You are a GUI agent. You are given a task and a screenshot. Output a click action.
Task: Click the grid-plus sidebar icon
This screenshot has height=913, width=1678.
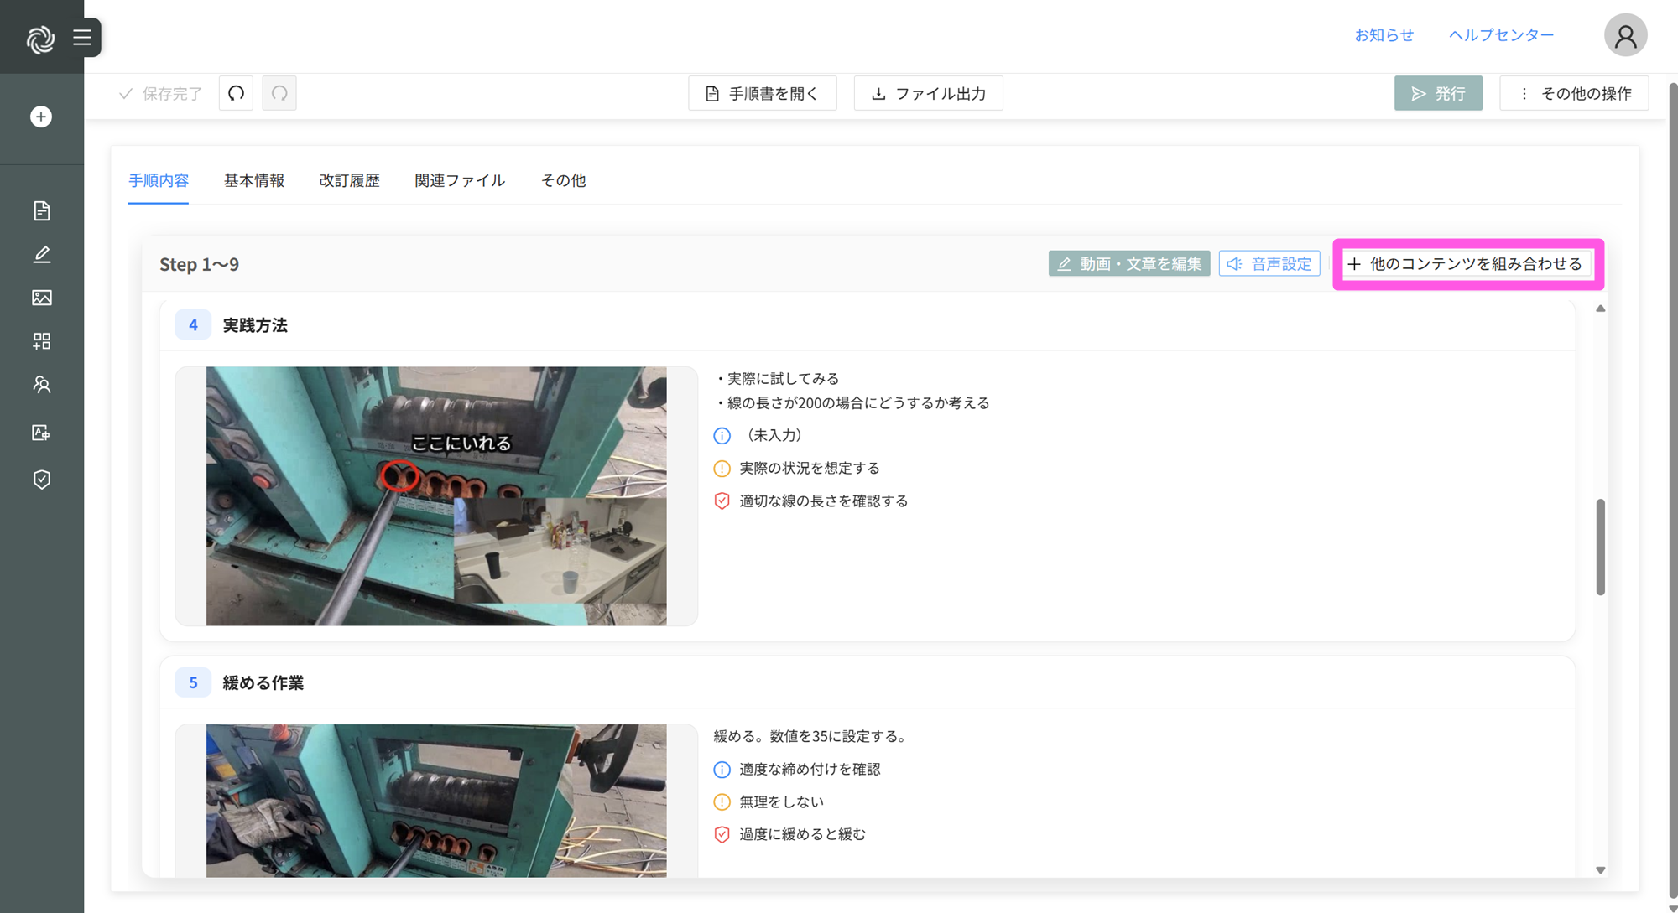coord(41,341)
